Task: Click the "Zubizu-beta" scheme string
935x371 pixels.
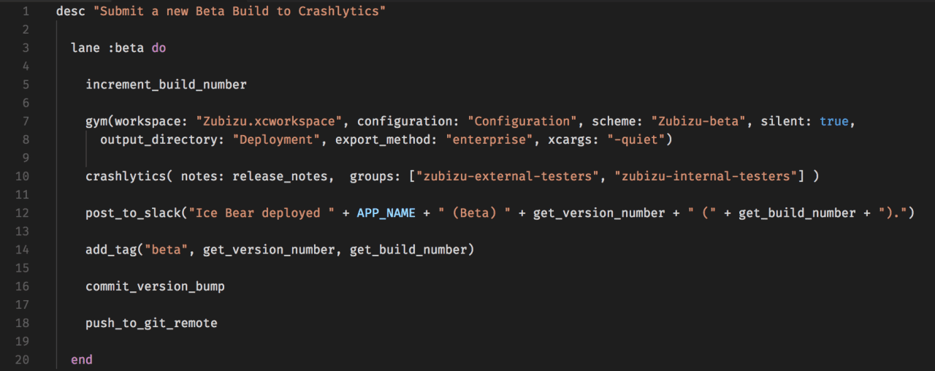Action: pos(698,121)
